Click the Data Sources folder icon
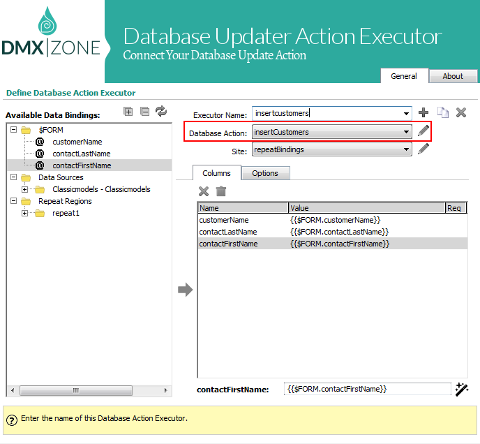Viewport: 480px width, 444px height. (x=26, y=178)
